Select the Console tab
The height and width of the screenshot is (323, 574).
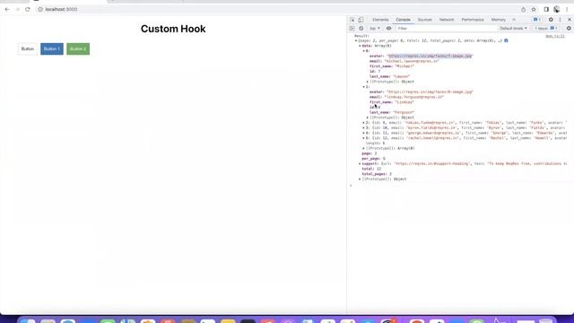click(403, 20)
